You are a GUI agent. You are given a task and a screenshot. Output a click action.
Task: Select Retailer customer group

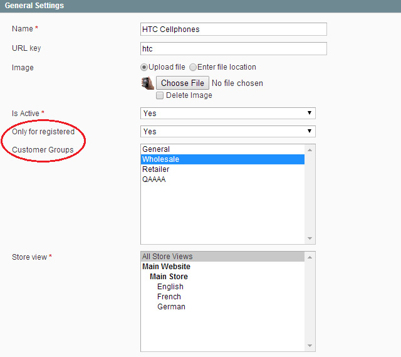[222, 169]
